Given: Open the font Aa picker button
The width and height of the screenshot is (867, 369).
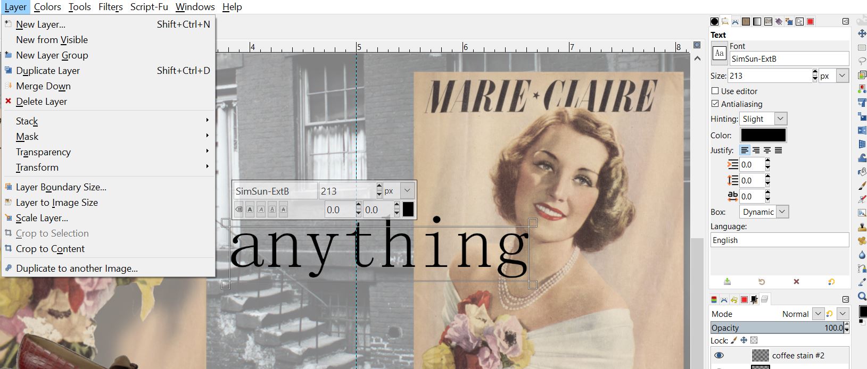Looking at the screenshot, I should tap(719, 53).
